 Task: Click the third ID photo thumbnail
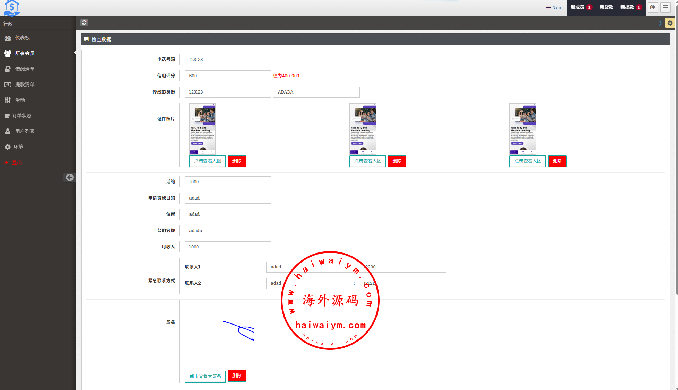(523, 129)
